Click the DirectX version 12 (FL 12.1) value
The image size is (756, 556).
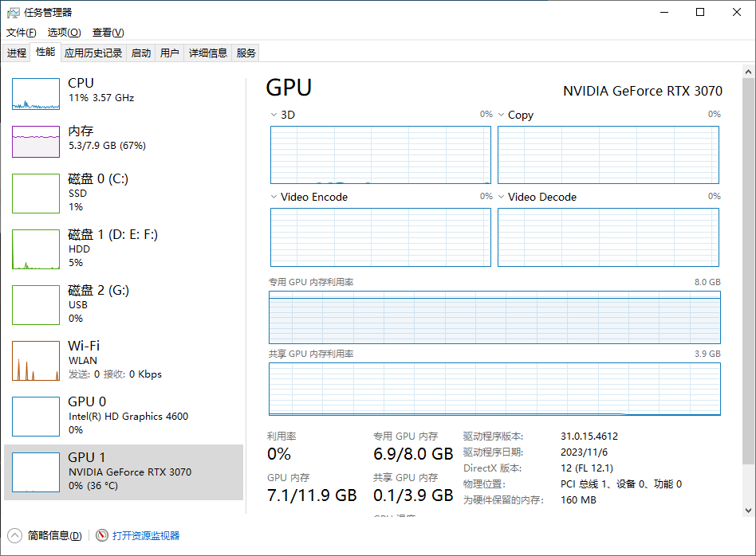click(x=587, y=468)
